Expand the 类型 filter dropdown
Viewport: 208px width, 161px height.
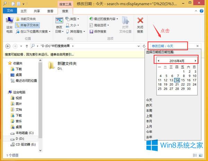point(72,19)
